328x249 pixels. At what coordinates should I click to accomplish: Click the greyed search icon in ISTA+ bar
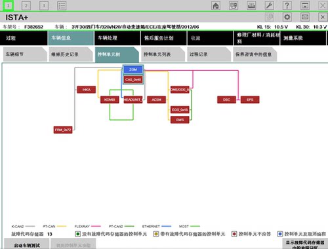point(270,17)
